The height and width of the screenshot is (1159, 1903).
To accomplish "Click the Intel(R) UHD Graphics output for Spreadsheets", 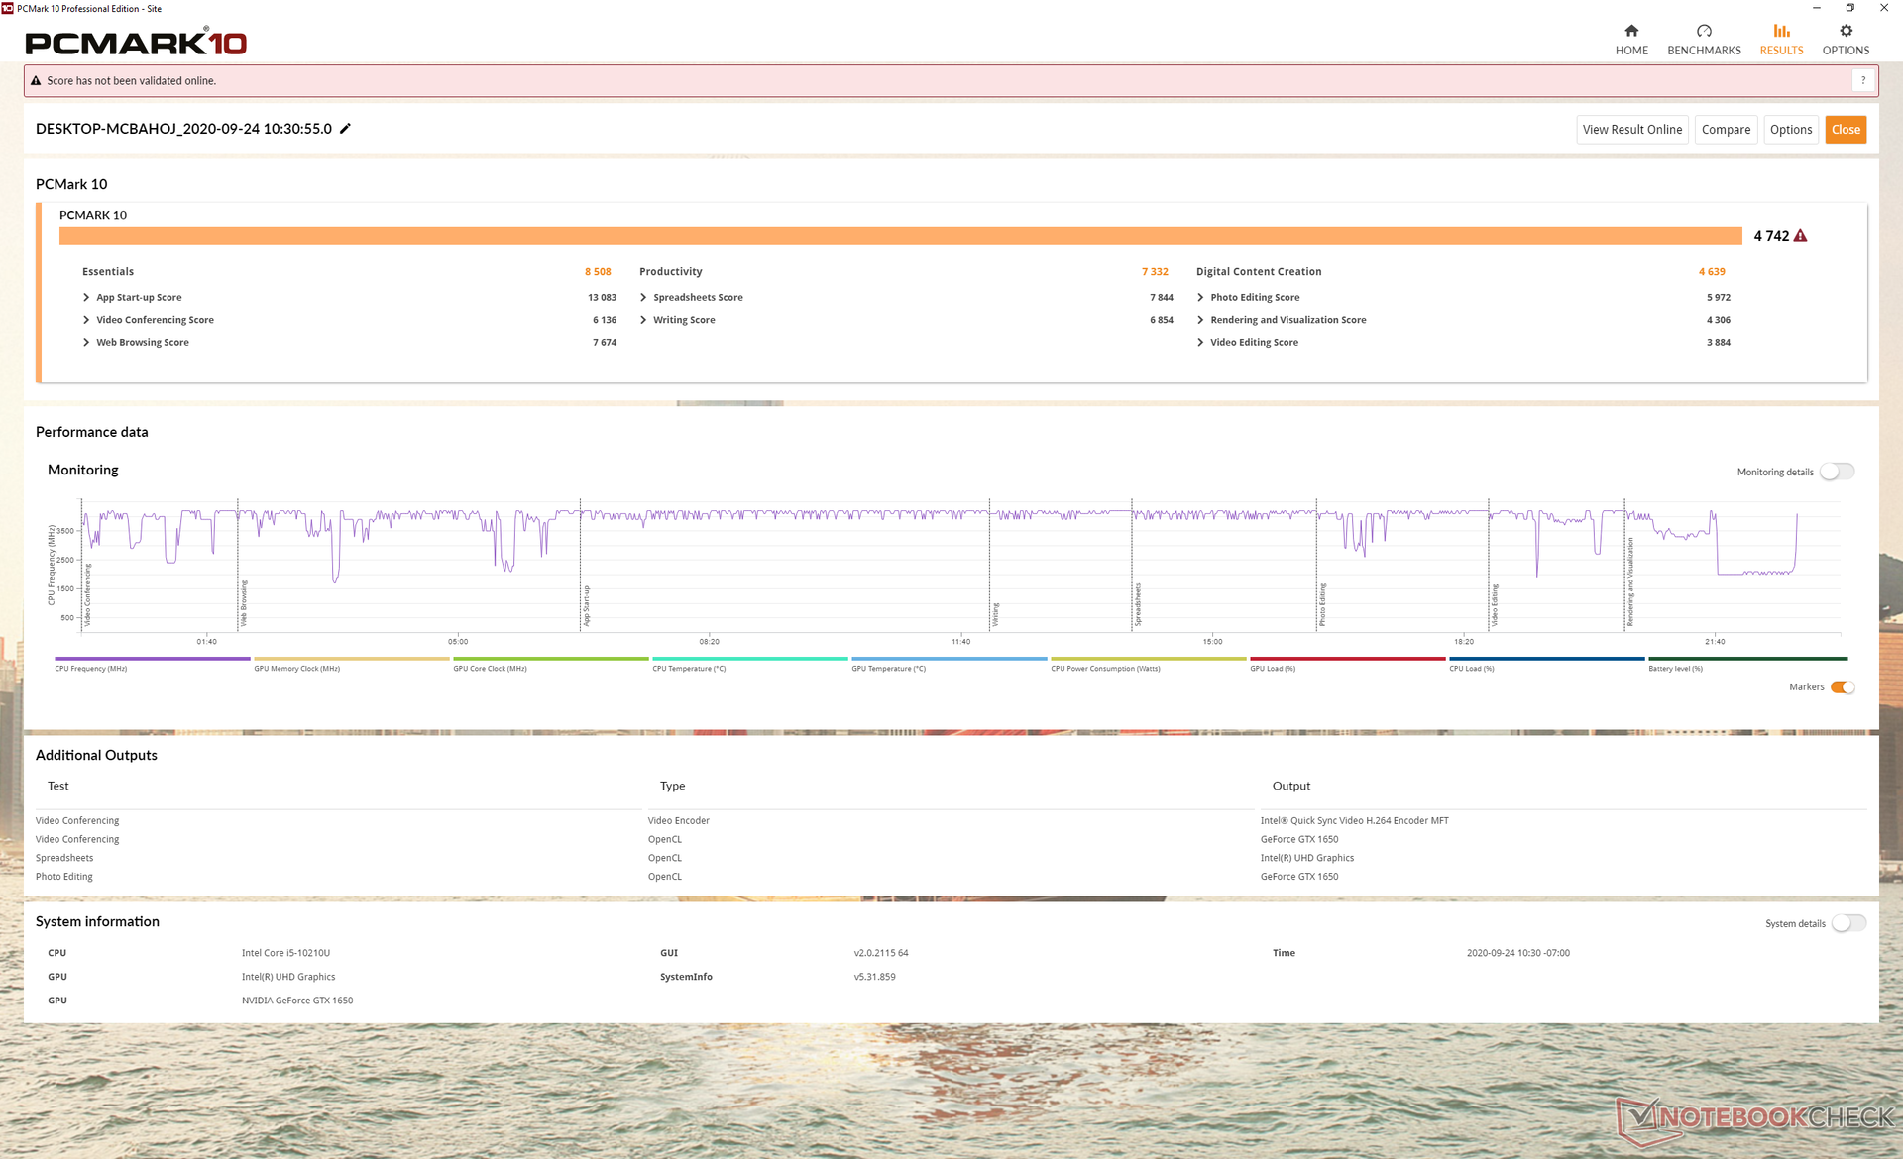I will coord(1306,859).
